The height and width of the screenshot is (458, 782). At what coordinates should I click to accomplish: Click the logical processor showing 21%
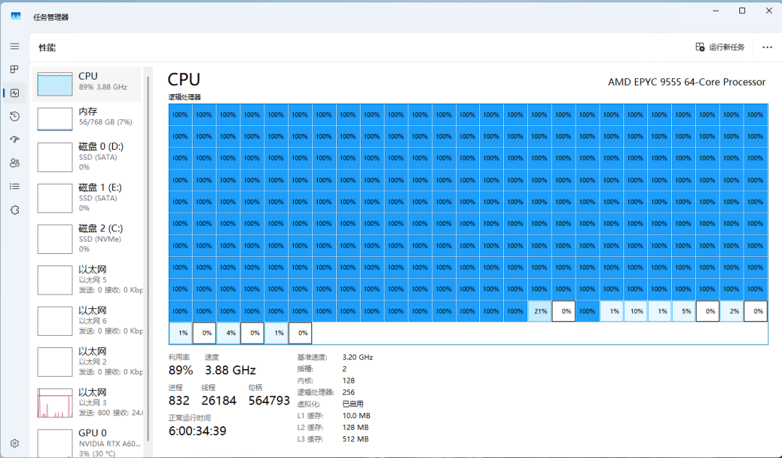pos(539,311)
